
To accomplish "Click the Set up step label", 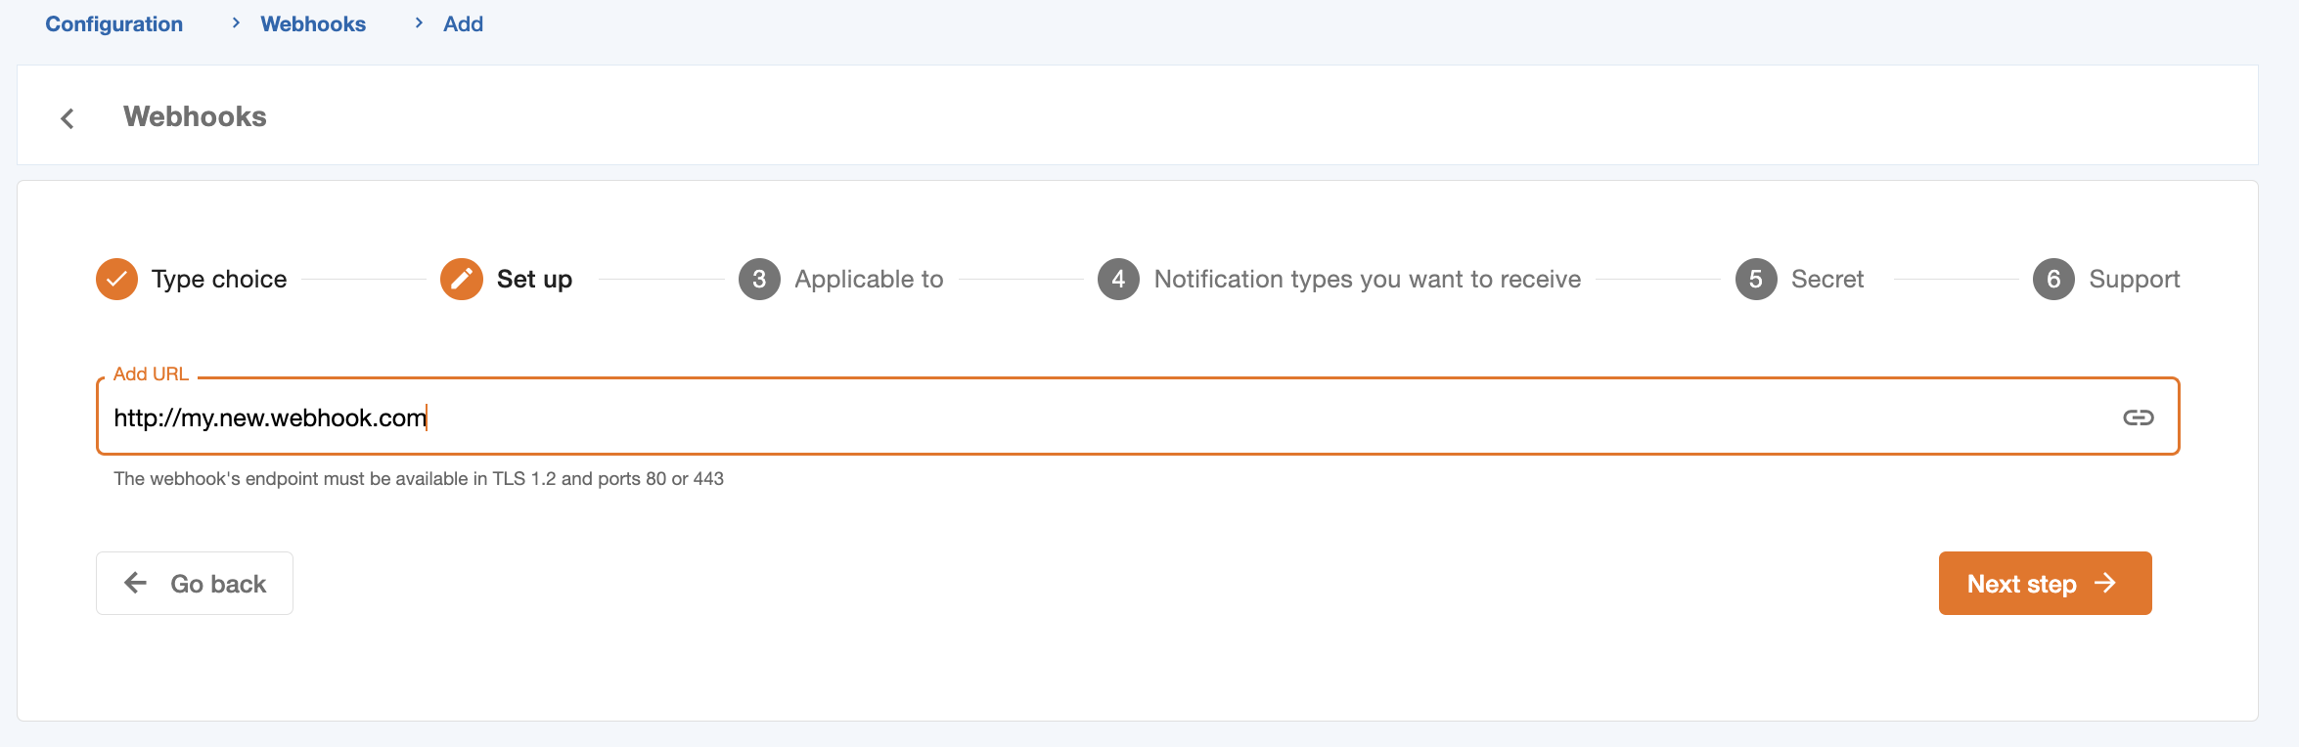I will (534, 280).
